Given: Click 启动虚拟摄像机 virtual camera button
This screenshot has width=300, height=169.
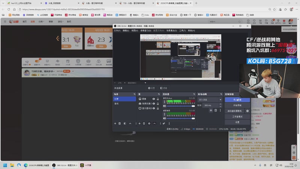Looking at the screenshot, I should click(x=235, y=111).
